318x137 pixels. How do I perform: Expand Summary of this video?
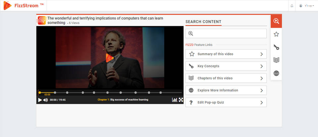point(226,54)
